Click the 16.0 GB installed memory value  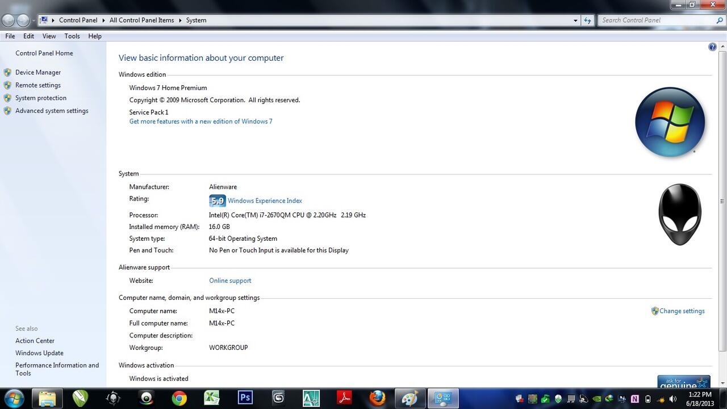point(219,227)
